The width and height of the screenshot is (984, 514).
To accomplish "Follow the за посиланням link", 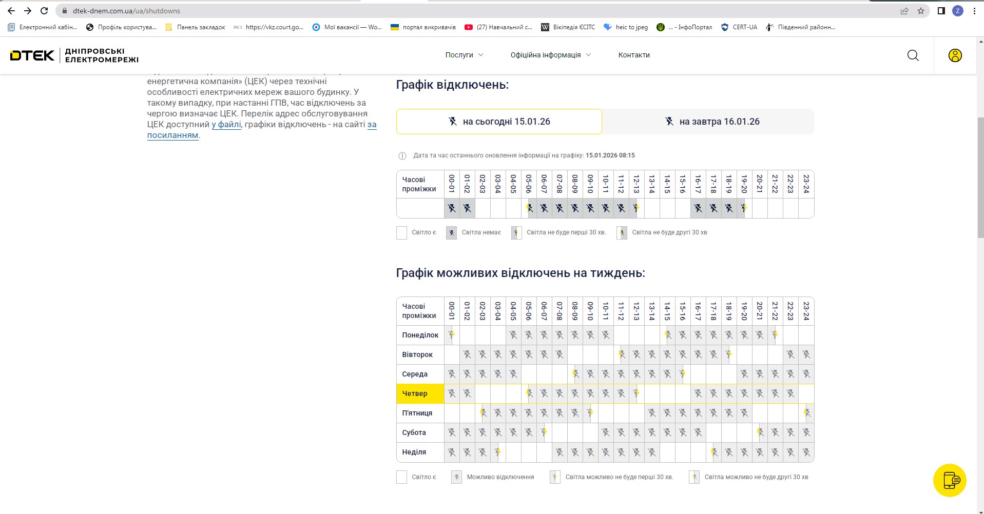I will pos(172,135).
